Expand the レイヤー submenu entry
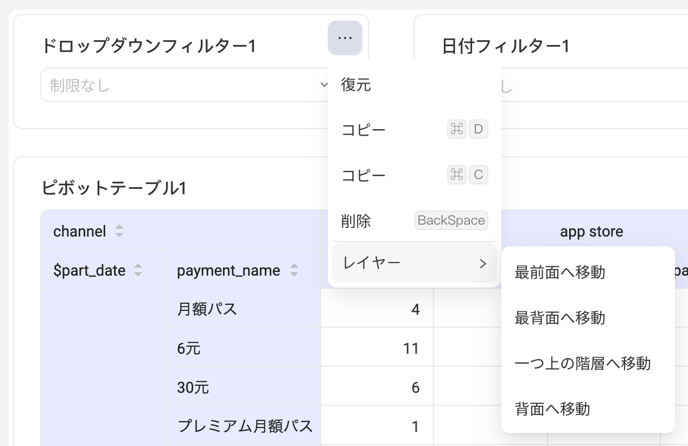 coord(415,263)
